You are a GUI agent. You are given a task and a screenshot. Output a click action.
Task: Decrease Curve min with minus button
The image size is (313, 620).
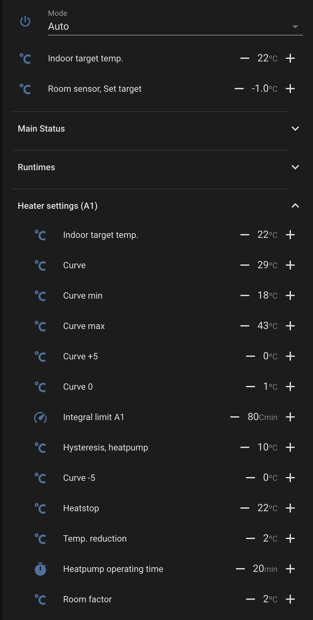(x=245, y=295)
